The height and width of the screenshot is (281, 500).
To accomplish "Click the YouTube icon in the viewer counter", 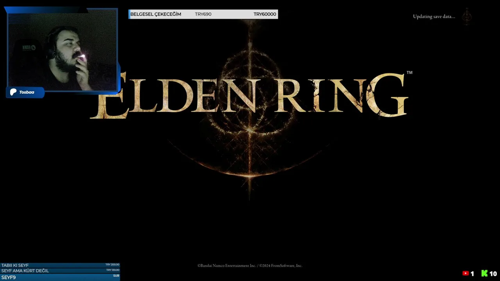I will click(466, 274).
